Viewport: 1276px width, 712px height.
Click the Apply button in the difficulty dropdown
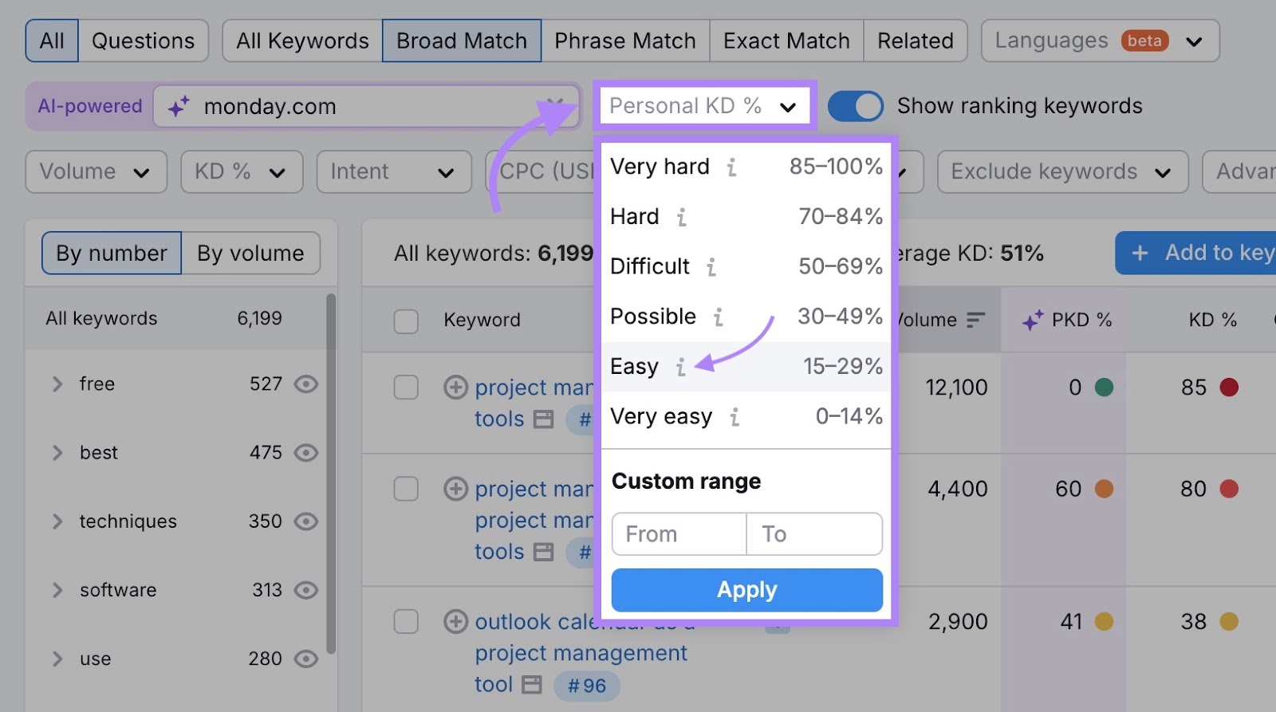[x=746, y=590]
